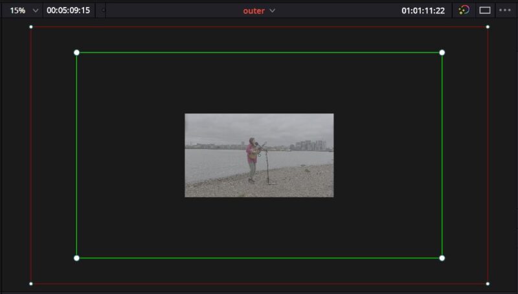Select the red box bottom-right handle
The height and width of the screenshot is (294, 518).
tap(488, 284)
